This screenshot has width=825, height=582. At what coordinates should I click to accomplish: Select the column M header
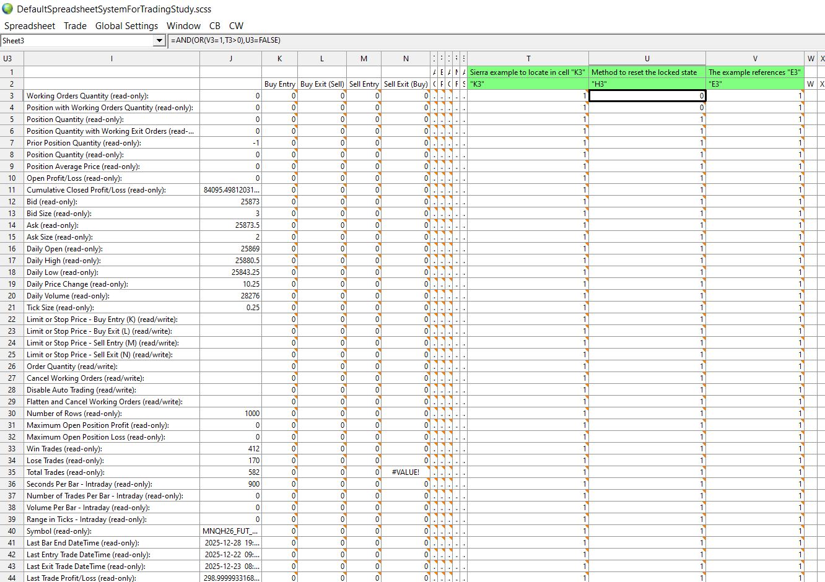[x=364, y=59]
